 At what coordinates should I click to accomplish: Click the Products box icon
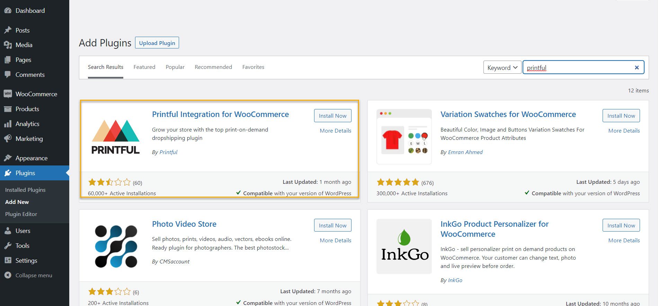(x=8, y=109)
